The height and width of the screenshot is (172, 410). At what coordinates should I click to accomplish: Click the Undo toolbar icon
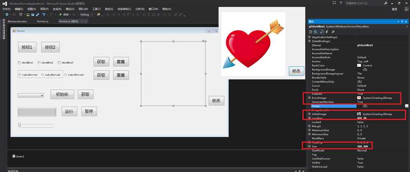coord(44,15)
